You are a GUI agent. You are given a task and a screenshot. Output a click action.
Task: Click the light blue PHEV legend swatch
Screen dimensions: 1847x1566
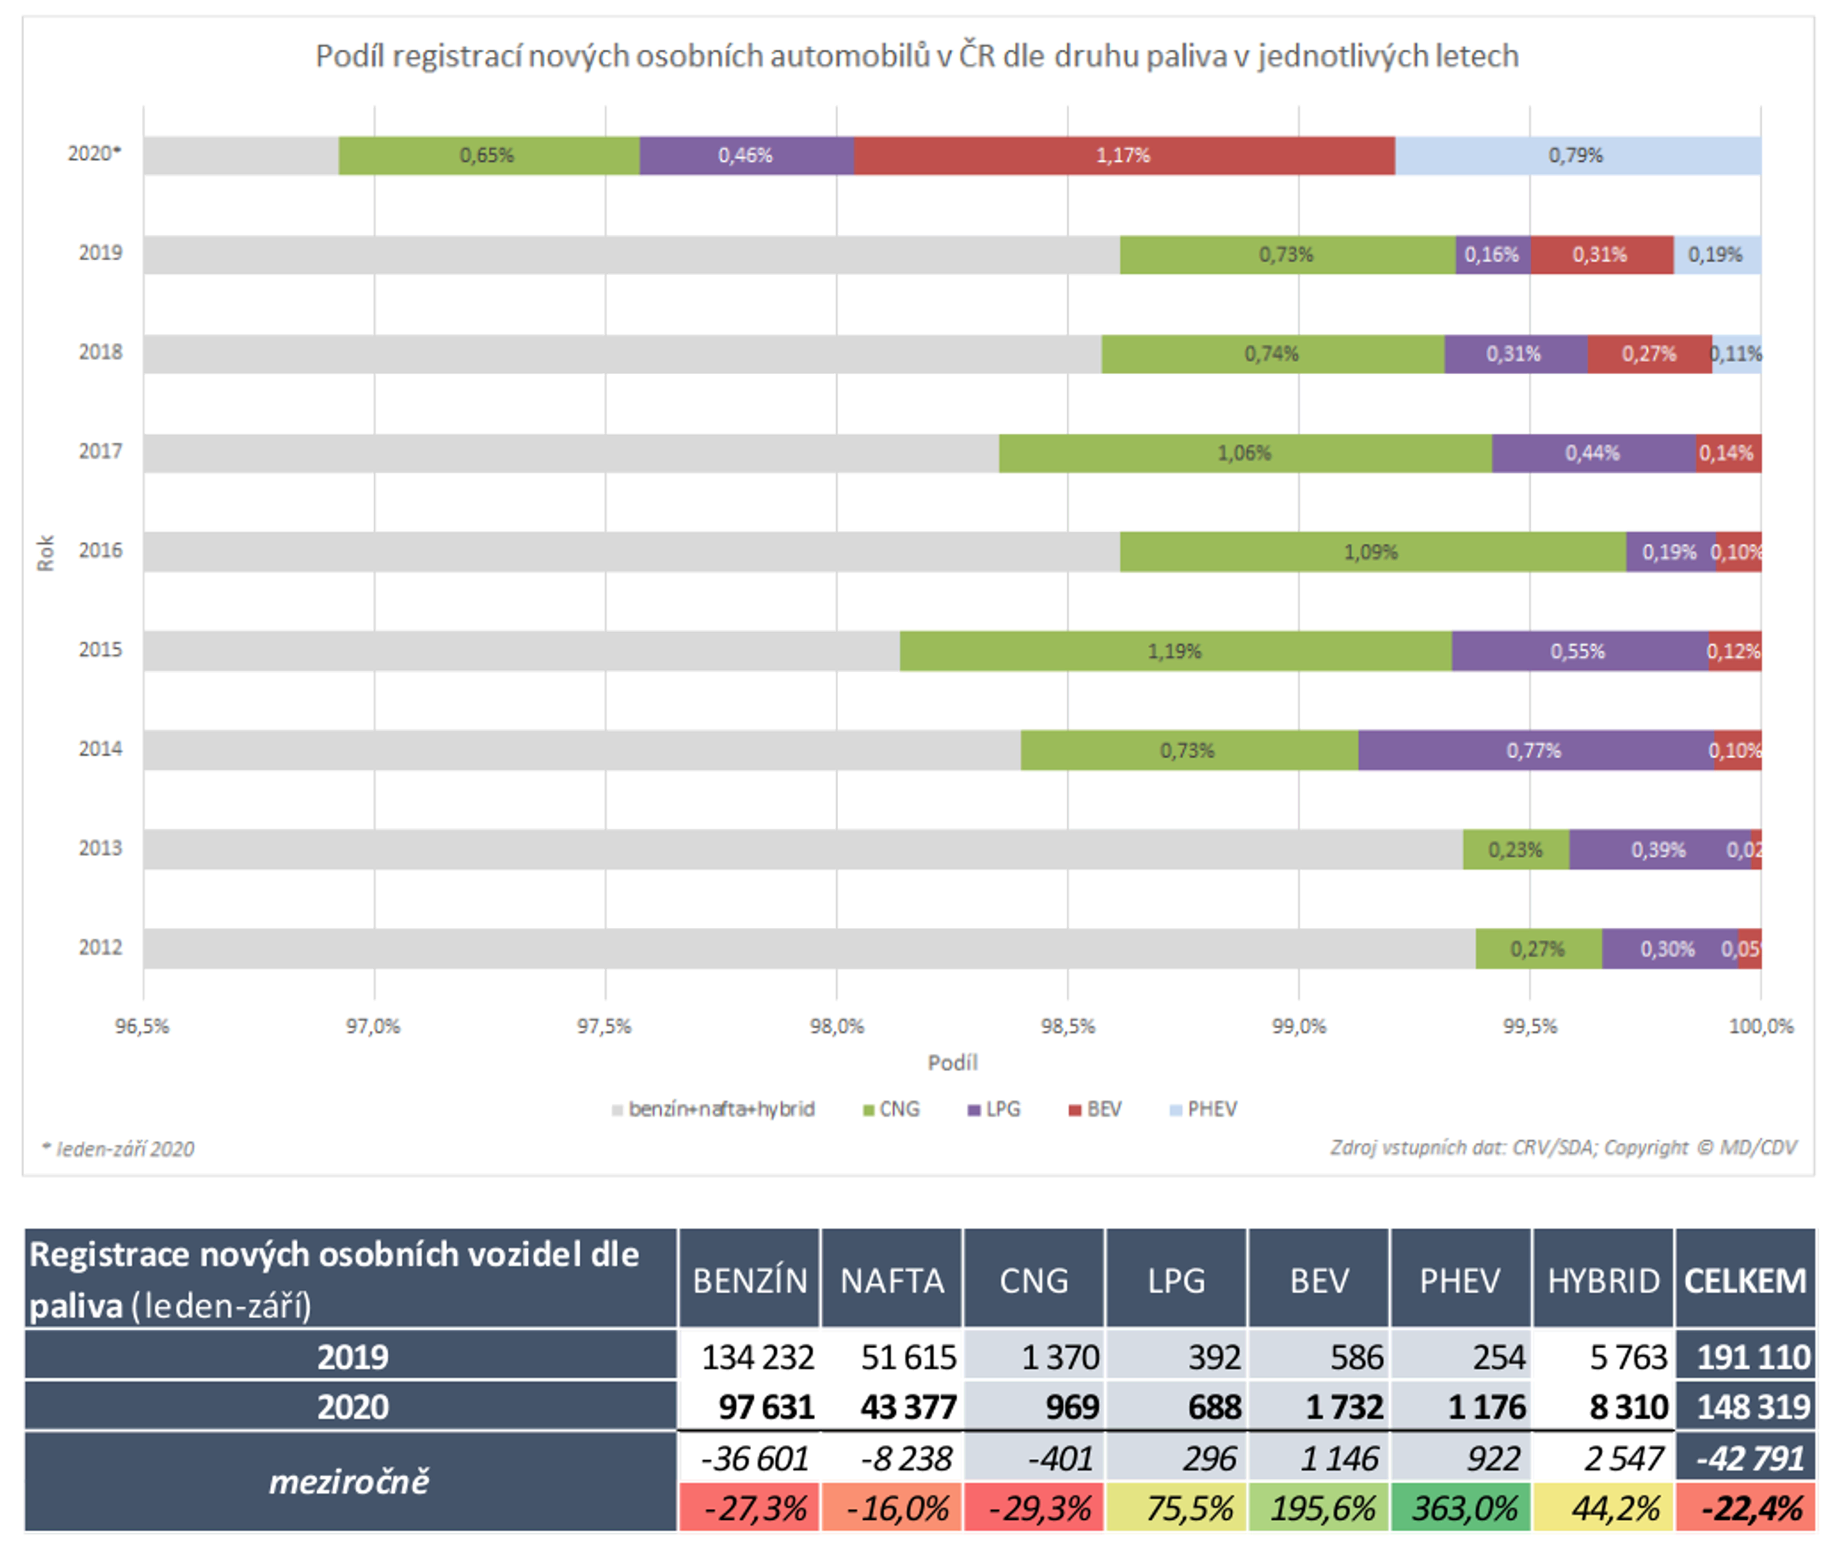click(x=1176, y=1110)
